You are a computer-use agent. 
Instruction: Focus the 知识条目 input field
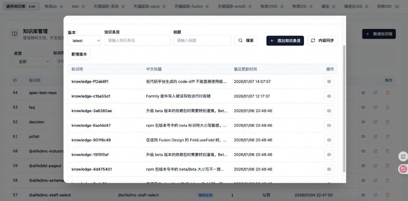coord(137,40)
